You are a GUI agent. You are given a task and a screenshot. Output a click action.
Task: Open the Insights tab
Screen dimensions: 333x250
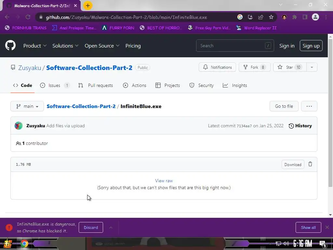pos(235,85)
